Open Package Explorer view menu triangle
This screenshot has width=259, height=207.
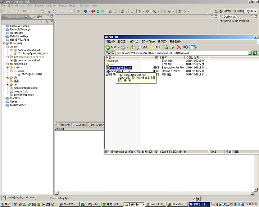(52, 21)
